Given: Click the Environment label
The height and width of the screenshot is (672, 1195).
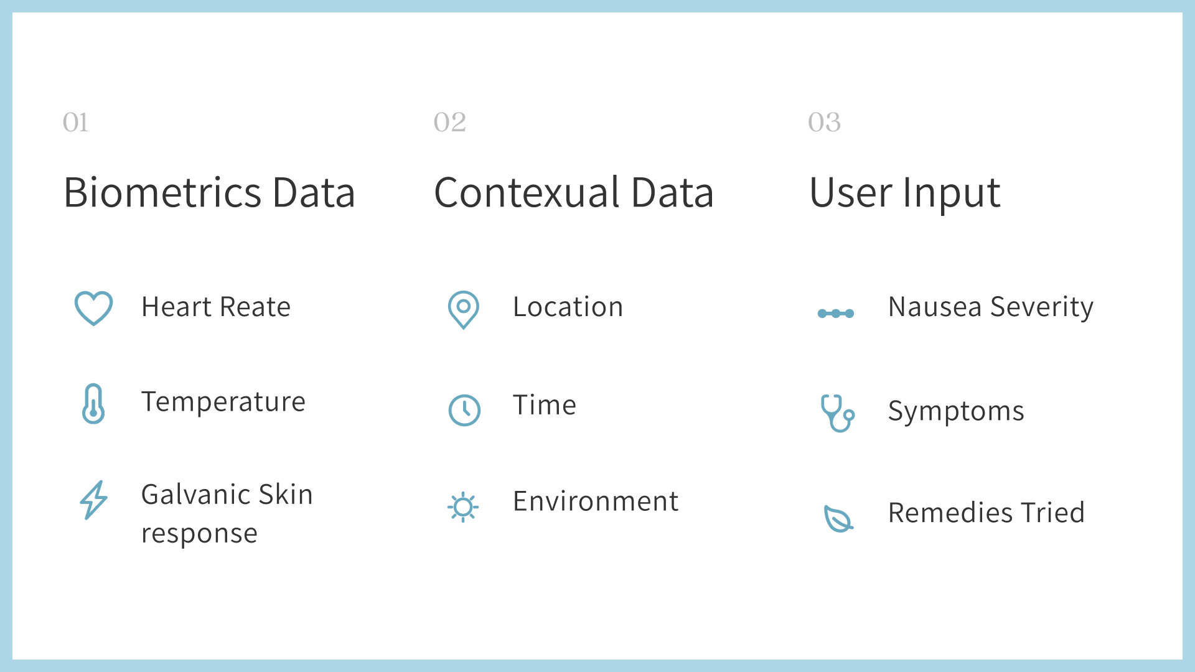Looking at the screenshot, I should coord(596,502).
